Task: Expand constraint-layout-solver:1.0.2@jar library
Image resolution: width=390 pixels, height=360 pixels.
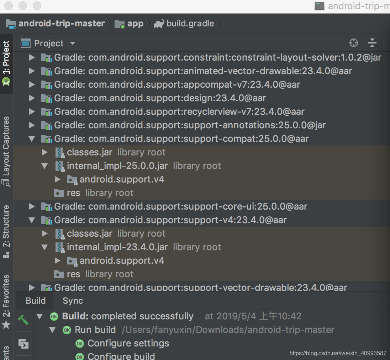Action: (32, 57)
